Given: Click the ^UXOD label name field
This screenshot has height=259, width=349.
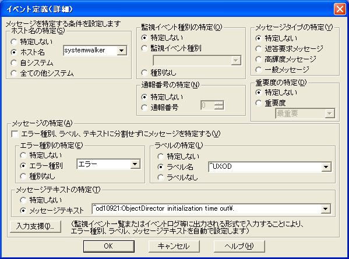Looking at the screenshot, I should pos(265,167).
